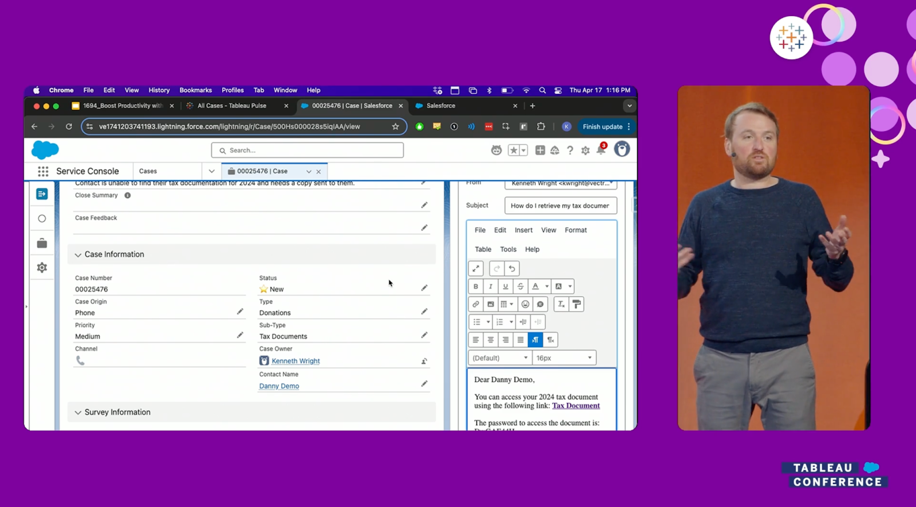Click the edit pencil next to Status
This screenshot has width=916, height=507.
(x=424, y=288)
